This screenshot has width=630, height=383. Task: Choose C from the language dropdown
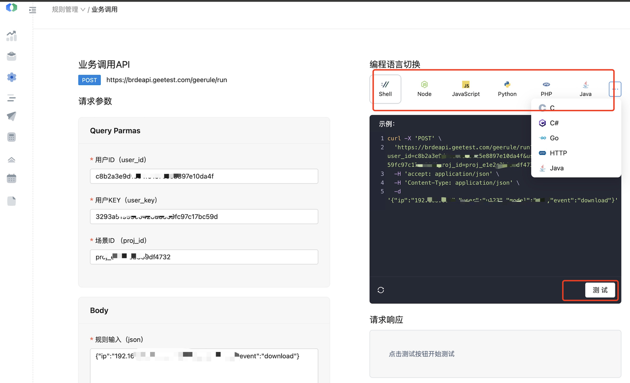pyautogui.click(x=576, y=108)
